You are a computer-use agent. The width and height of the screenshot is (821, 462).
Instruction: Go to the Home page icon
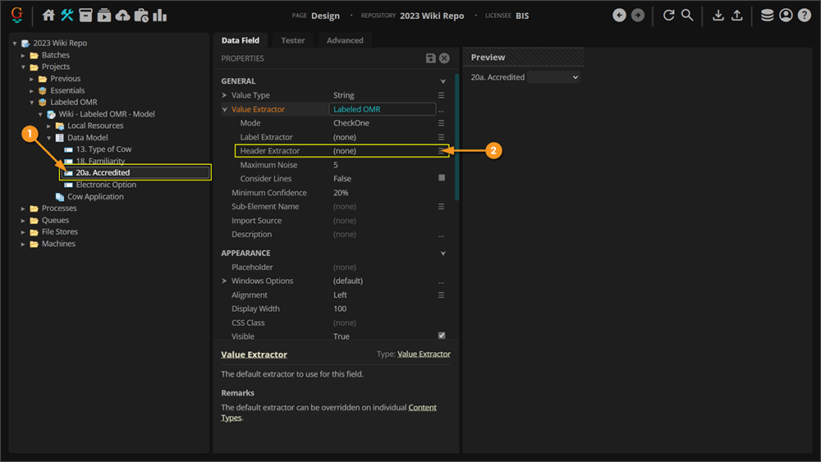(x=48, y=16)
